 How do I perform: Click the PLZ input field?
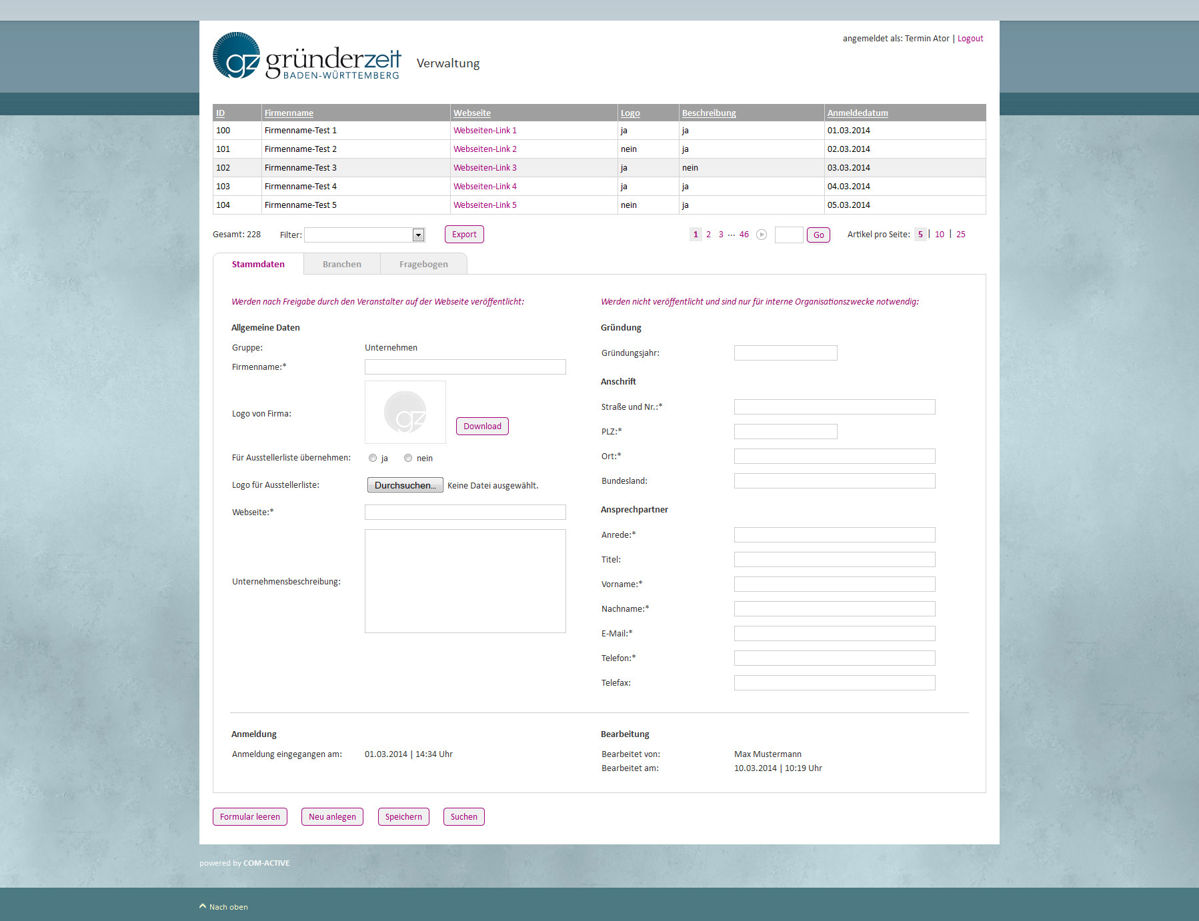pyautogui.click(x=786, y=432)
